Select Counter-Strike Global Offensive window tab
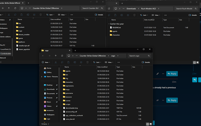The image size is (201, 126). (12, 3)
